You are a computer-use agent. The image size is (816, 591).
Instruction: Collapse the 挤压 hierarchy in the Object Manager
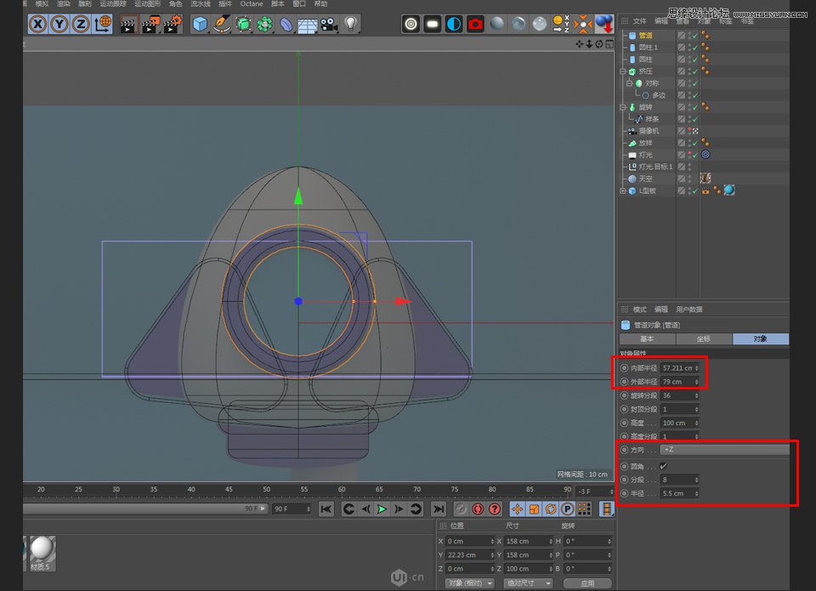pos(623,71)
